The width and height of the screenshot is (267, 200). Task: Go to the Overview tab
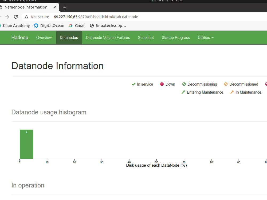pos(44,38)
